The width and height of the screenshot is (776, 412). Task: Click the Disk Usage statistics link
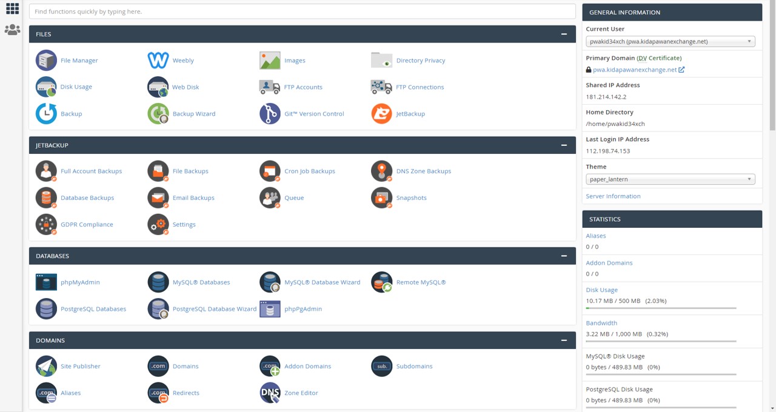pyautogui.click(x=601, y=290)
